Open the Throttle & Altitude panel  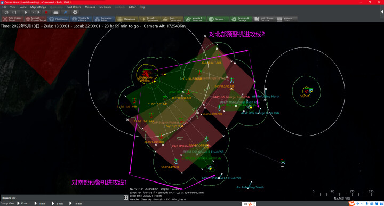[x=81, y=19]
